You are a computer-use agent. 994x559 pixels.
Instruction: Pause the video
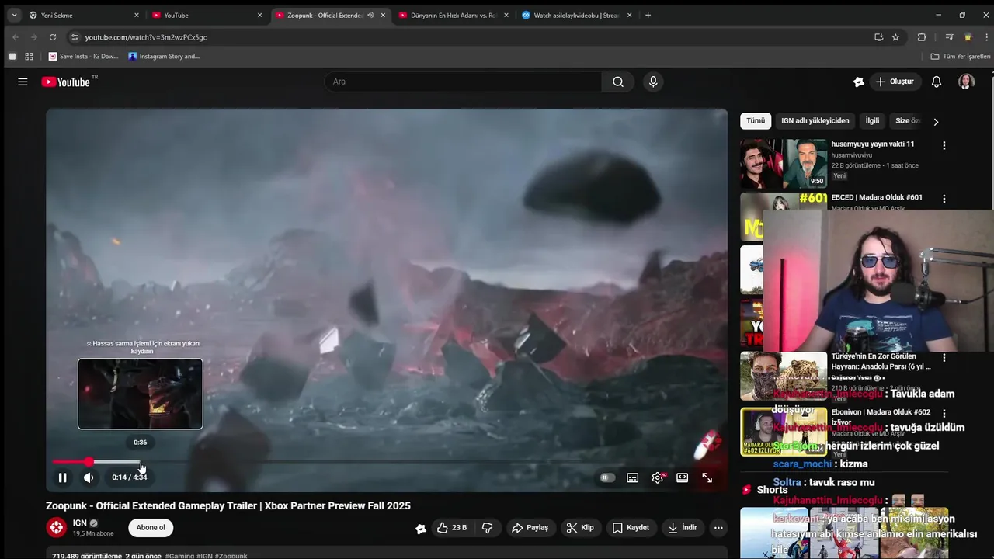[63, 477]
